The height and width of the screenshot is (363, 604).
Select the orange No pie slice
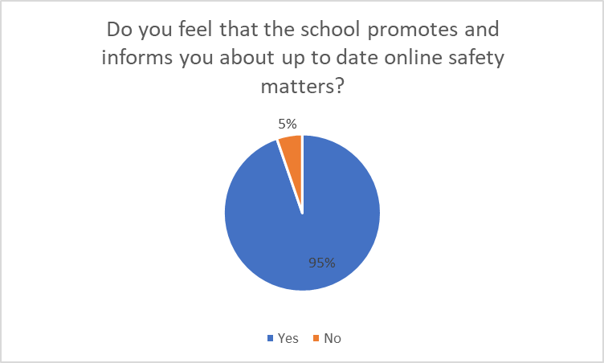(x=292, y=154)
